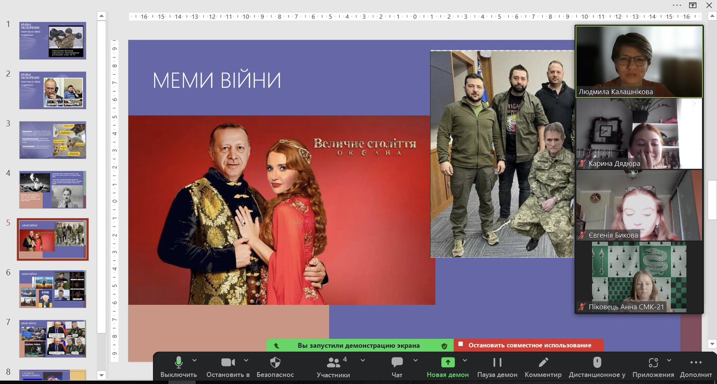Click the horizontal ruler above the slide
This screenshot has width=717, height=384.
pos(415,17)
